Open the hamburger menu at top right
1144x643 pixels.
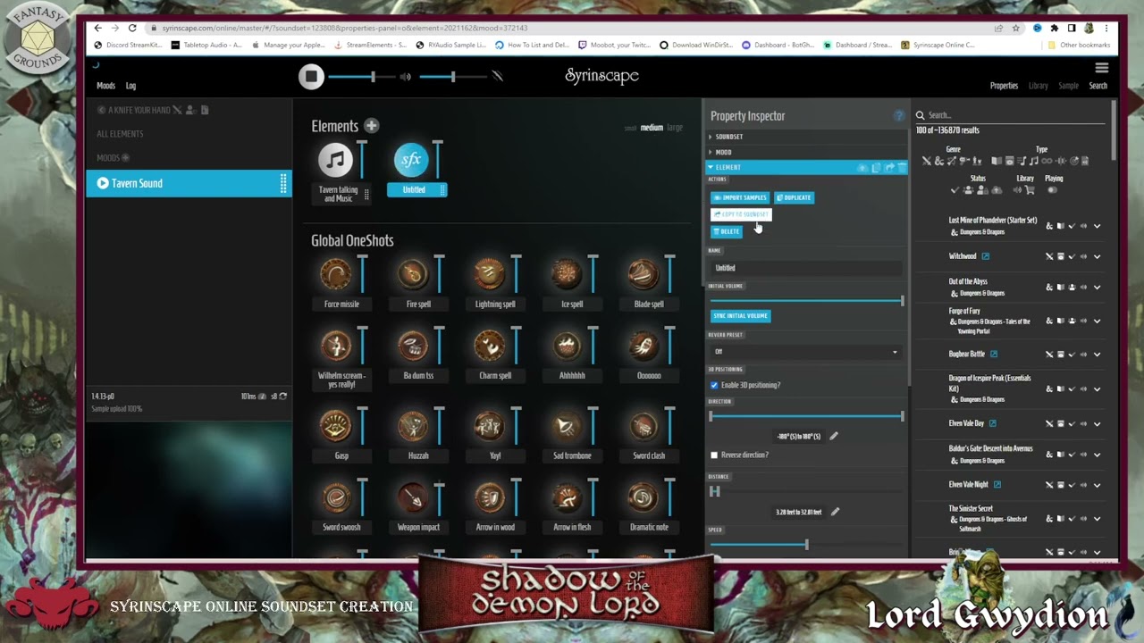(1101, 68)
